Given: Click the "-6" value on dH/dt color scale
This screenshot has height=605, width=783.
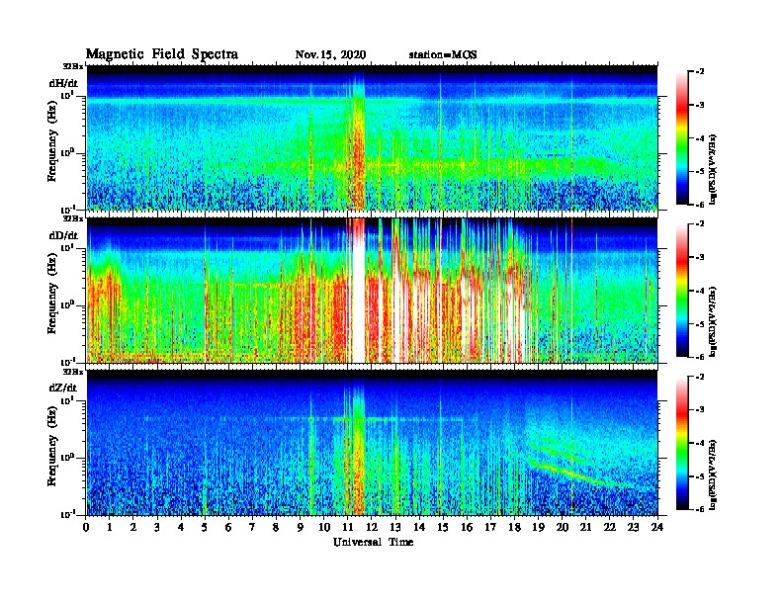Looking at the screenshot, I should click(x=700, y=205).
